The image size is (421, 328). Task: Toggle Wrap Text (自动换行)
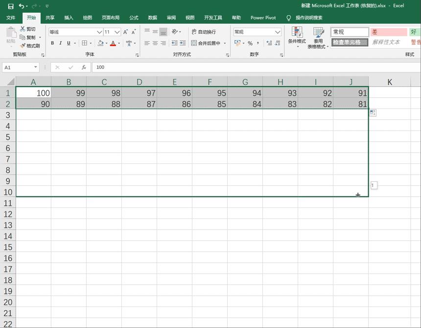204,32
